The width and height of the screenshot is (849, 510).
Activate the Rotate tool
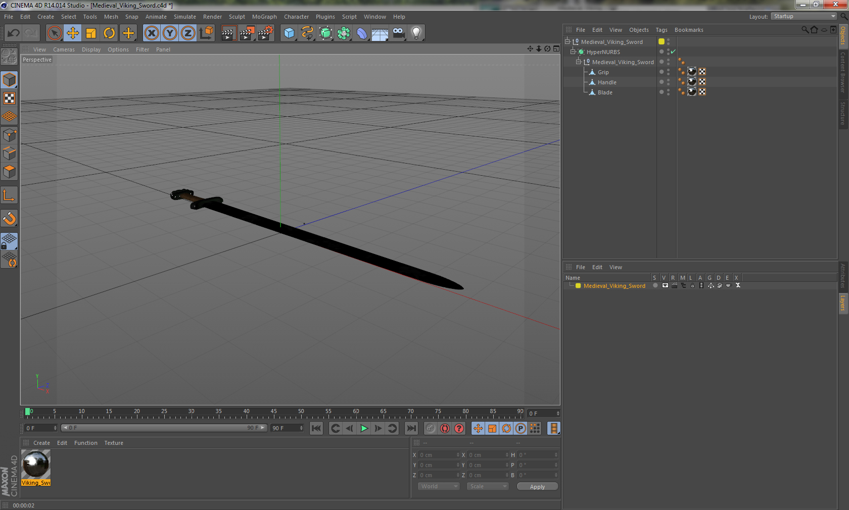point(109,33)
